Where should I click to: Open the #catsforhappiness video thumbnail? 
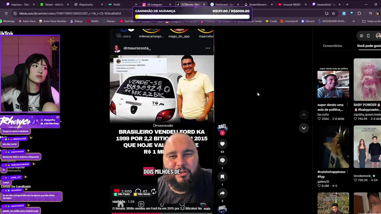(x=333, y=147)
